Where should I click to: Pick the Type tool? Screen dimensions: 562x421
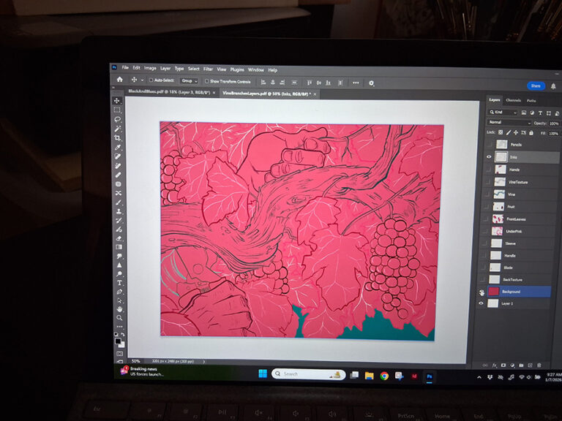pyautogui.click(x=119, y=282)
